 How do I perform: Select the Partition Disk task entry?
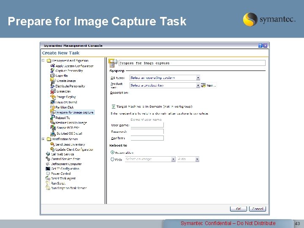pyautogui.click(x=64, y=107)
